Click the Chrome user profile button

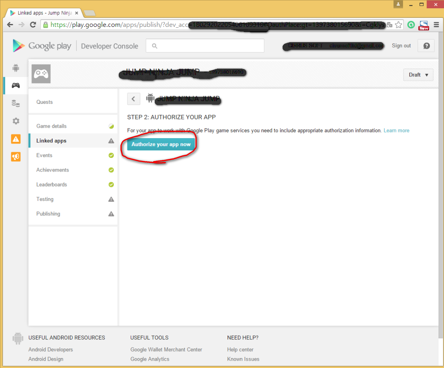click(x=398, y=4)
